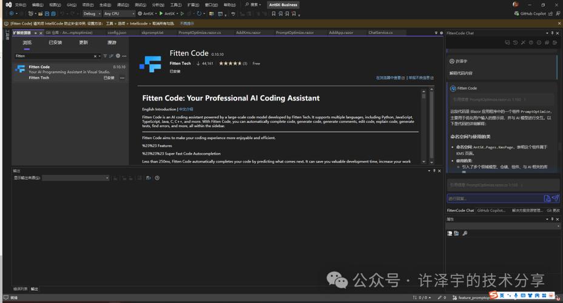563x303 pixels.
Task: Click the FittenCode Chat new conversation icon
Action: click(x=507, y=42)
